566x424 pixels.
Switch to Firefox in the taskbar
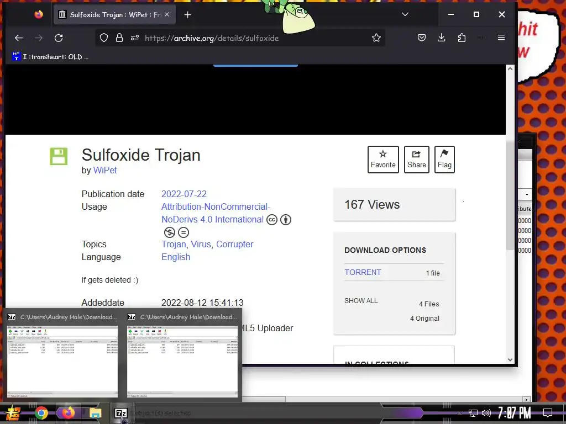coord(68,413)
